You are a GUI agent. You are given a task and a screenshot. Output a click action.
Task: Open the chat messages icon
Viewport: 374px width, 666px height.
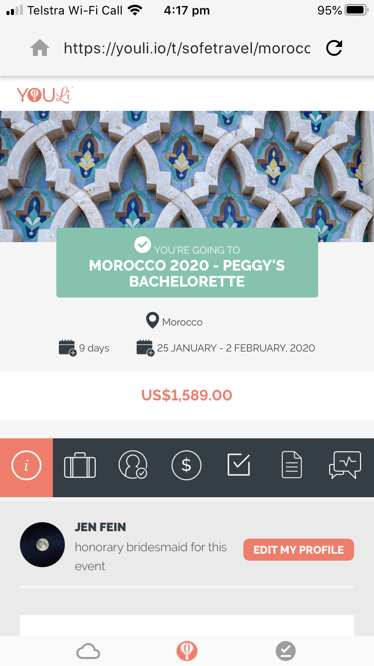(345, 465)
